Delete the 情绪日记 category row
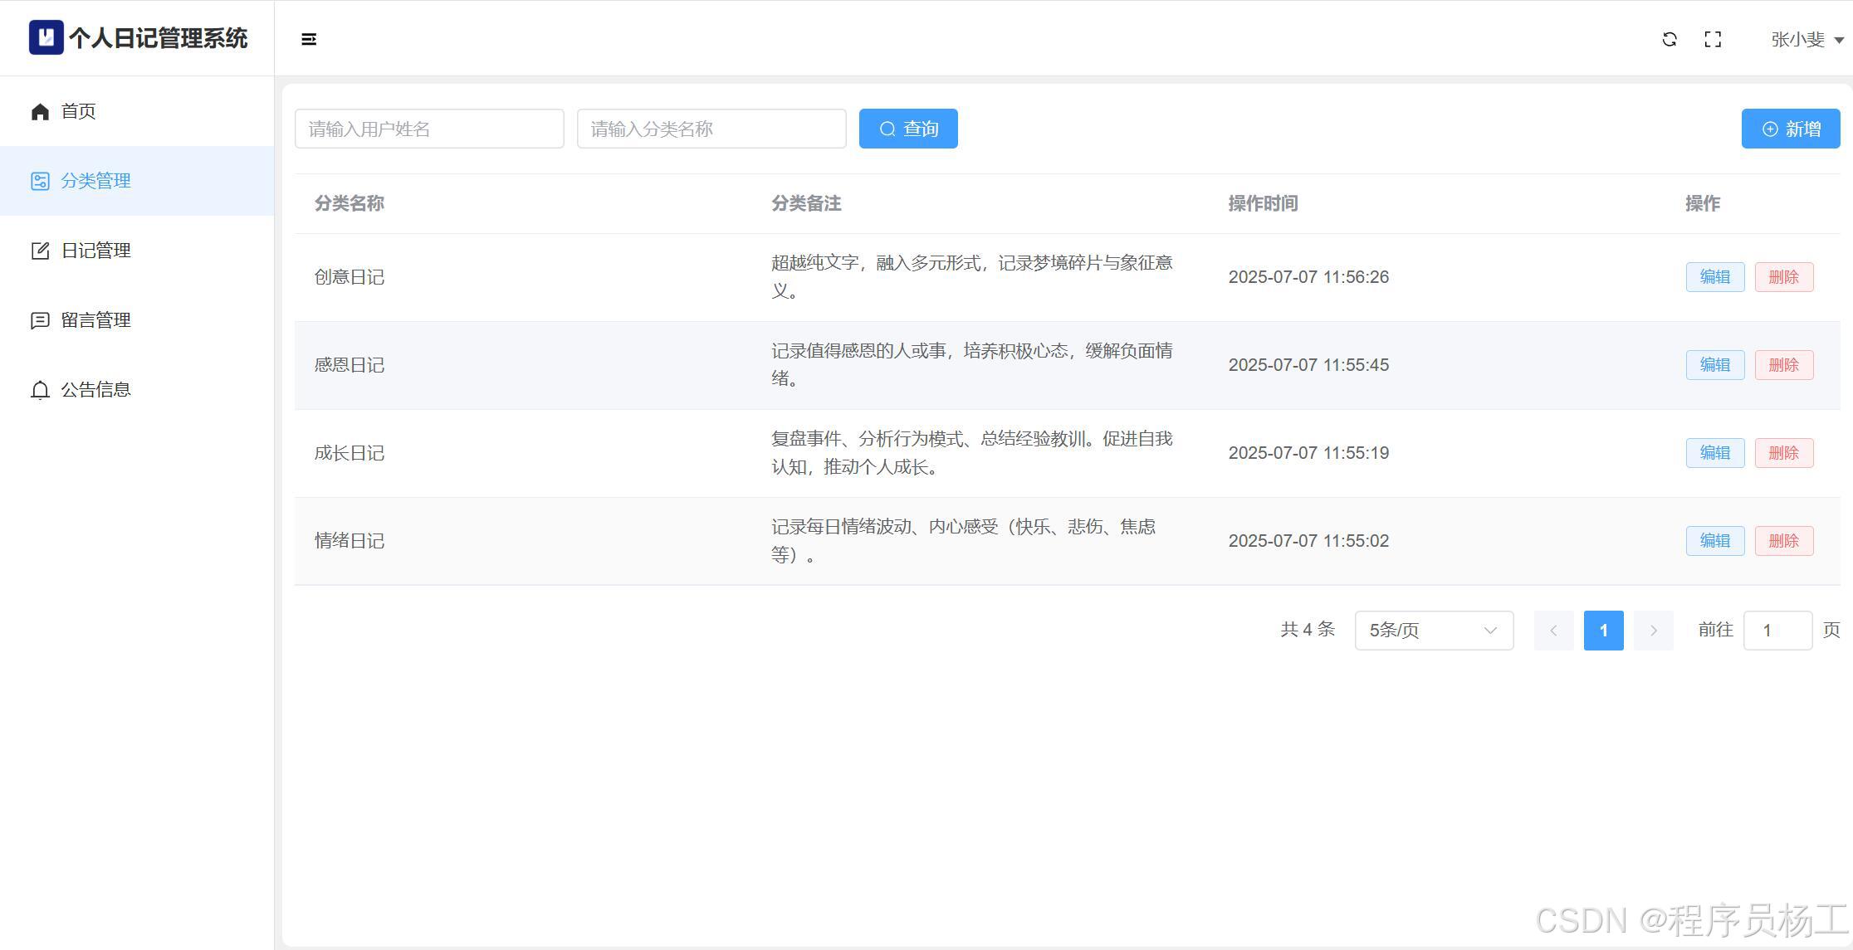 coord(1783,541)
